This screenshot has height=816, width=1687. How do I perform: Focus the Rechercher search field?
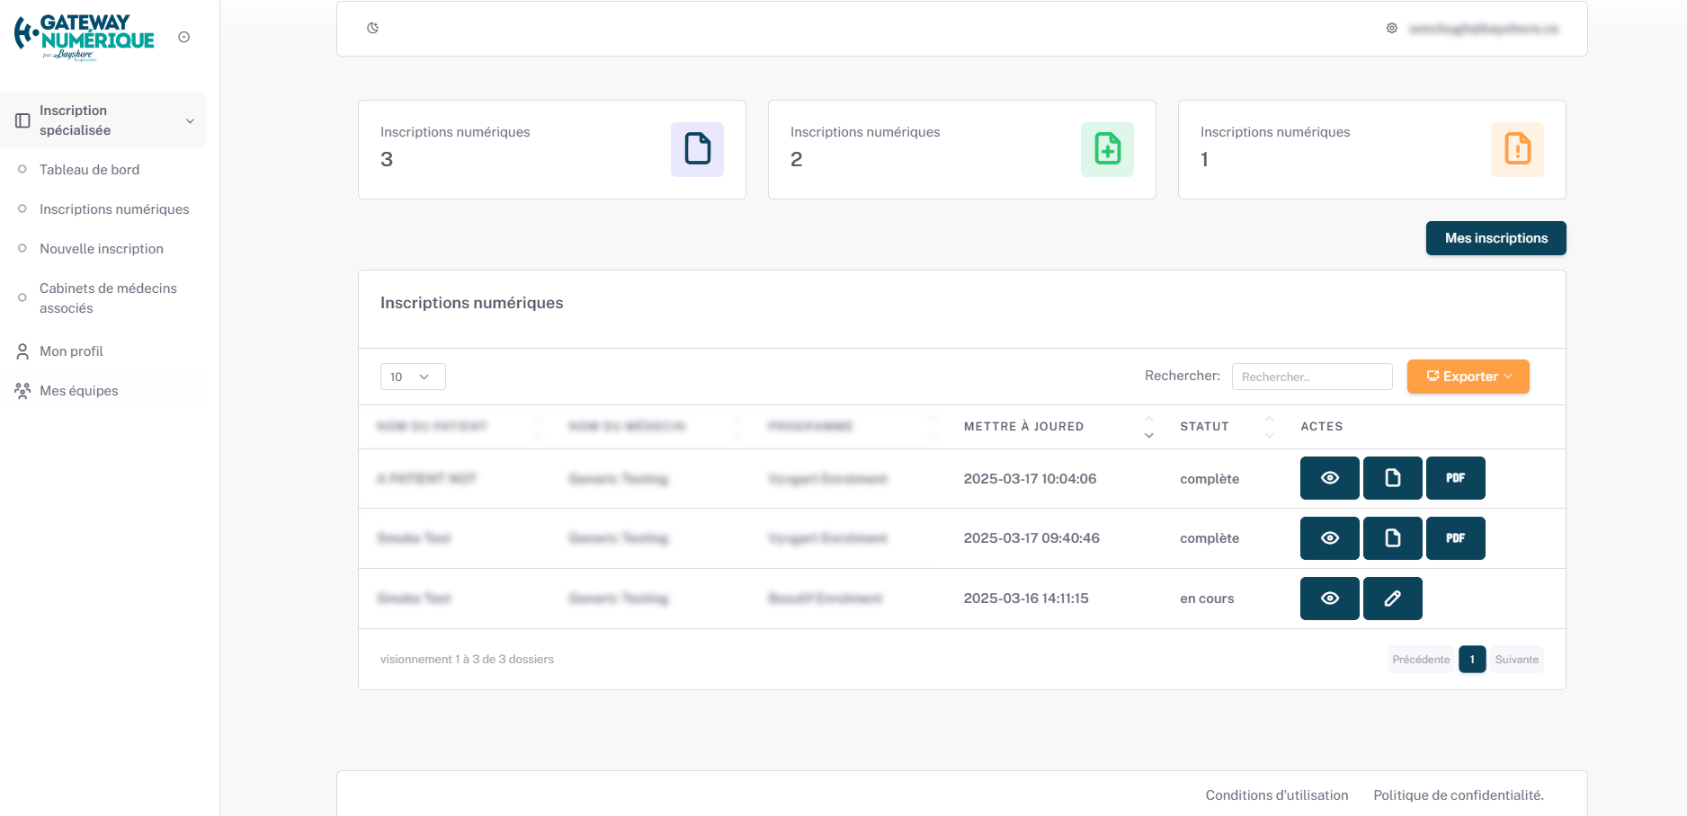pyautogui.click(x=1312, y=377)
